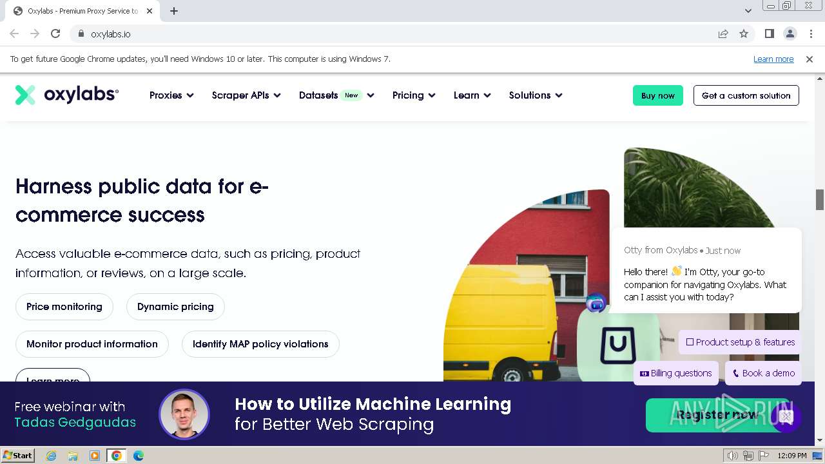
Task: Go back with browser back arrow
Action: (14, 34)
